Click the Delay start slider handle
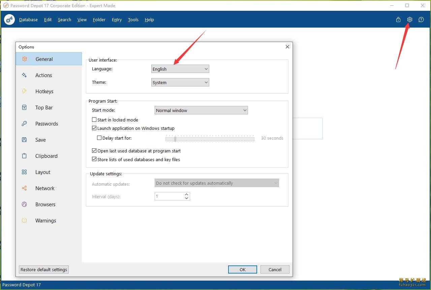 (175, 139)
